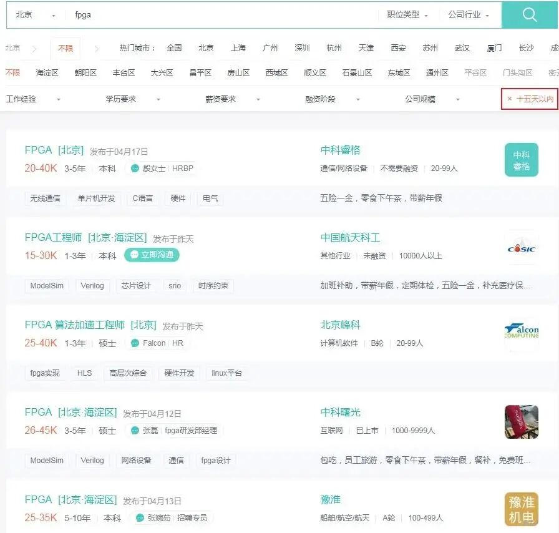Click the 26-45K salary text
Viewport: 559px width, 533px height.
(x=41, y=430)
